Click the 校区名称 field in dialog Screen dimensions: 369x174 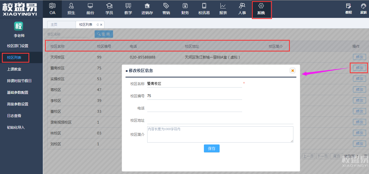tap(194, 84)
